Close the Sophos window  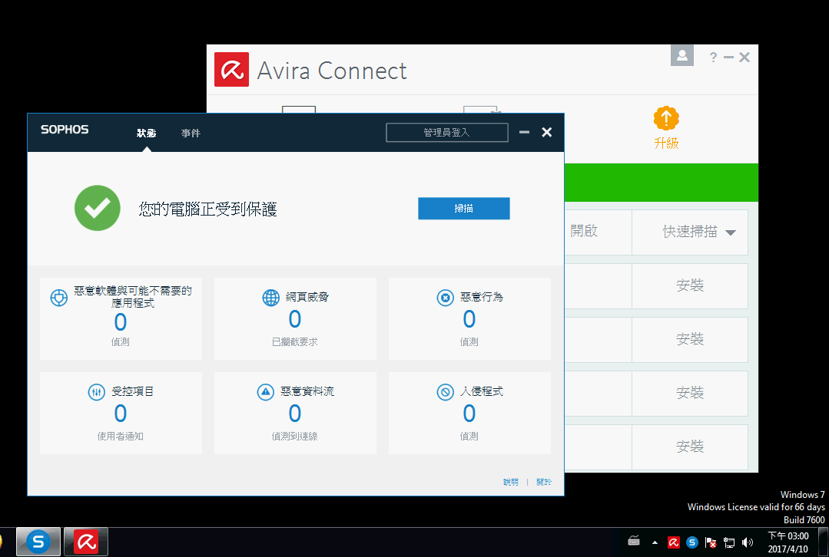(547, 132)
